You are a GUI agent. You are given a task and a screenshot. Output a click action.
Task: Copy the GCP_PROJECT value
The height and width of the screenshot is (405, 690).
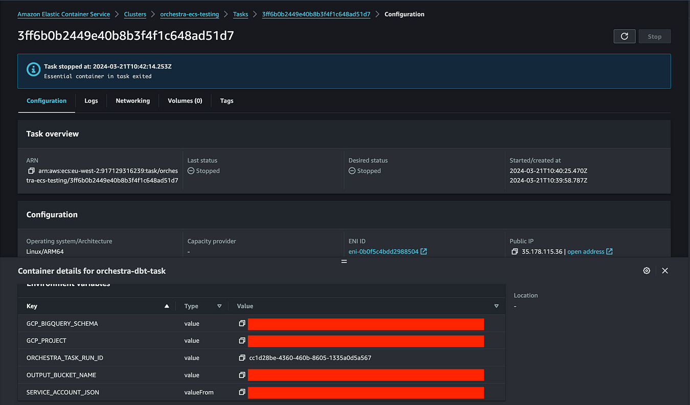(x=242, y=341)
